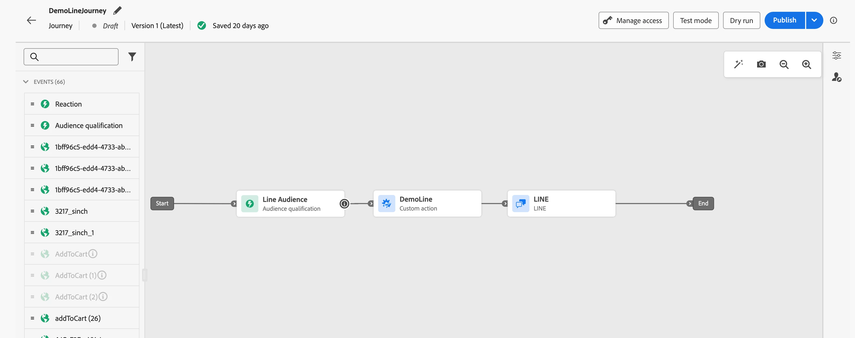The height and width of the screenshot is (338, 855).
Task: Click the profile icon in the right rail
Action: pyautogui.click(x=836, y=77)
